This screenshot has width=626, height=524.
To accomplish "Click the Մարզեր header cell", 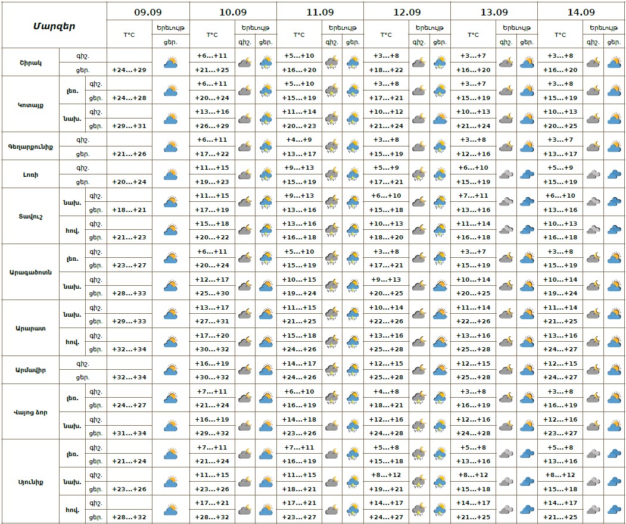I will pos(54,26).
